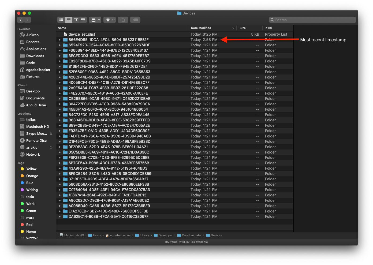
Task: Click the Edit Tags toolbar button
Action: pyautogui.click(x=136, y=20)
